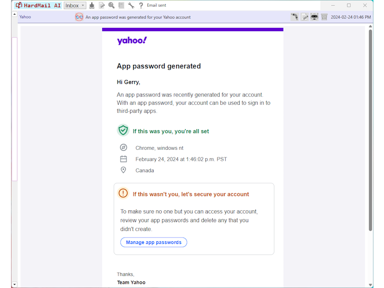Click the compose email toolbar icon
This screenshot has width=384, height=288.
click(102, 5)
